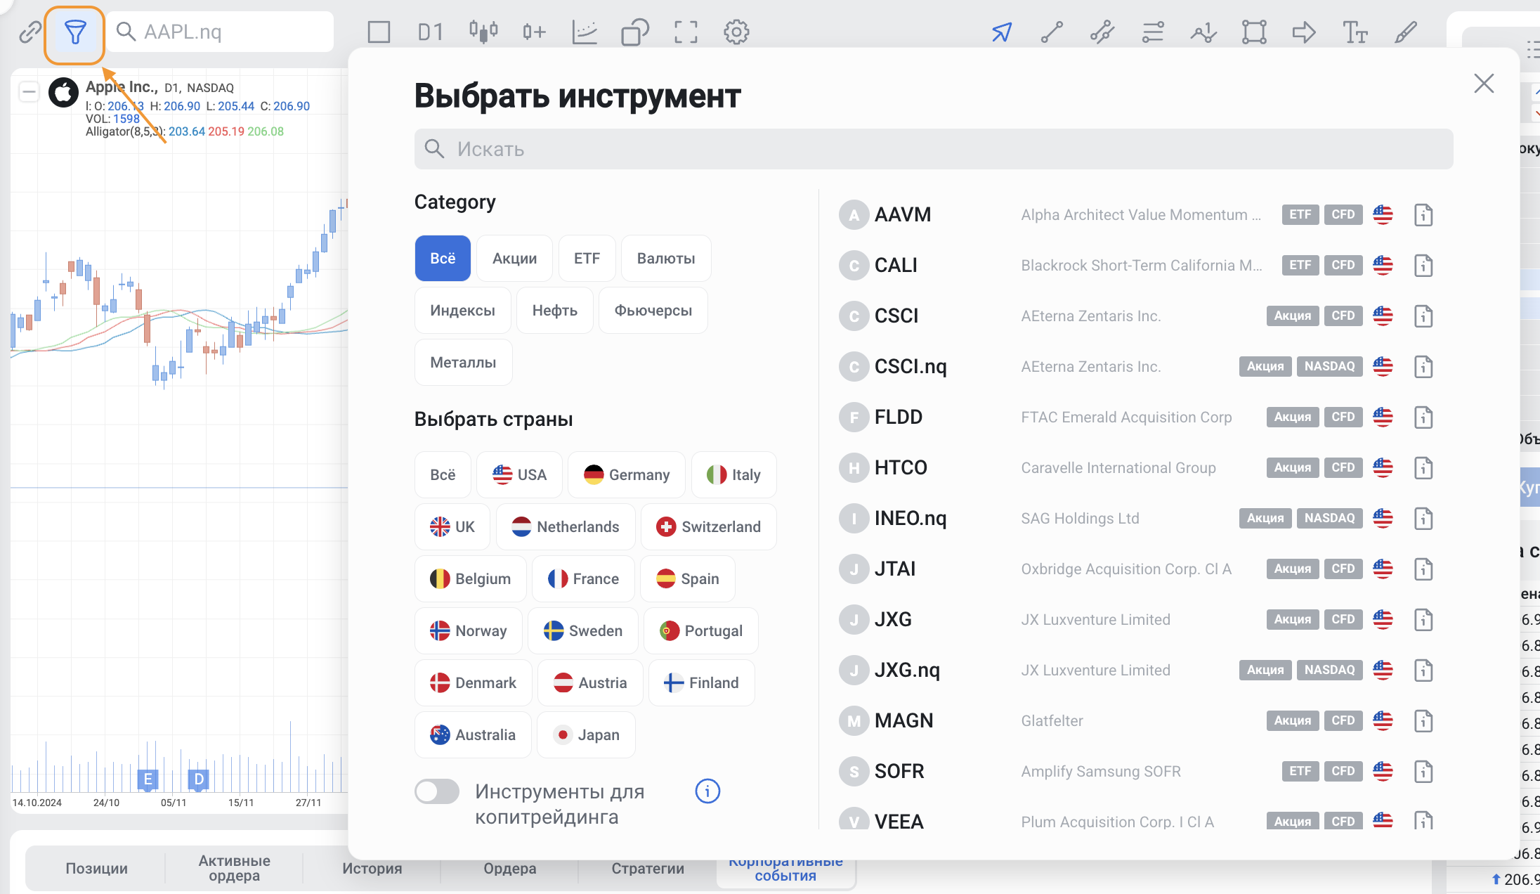Select the trend line drawing tool
The width and height of the screenshot is (1540, 894).
point(1052,32)
